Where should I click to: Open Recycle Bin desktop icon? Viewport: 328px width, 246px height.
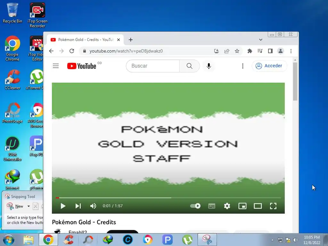click(12, 13)
